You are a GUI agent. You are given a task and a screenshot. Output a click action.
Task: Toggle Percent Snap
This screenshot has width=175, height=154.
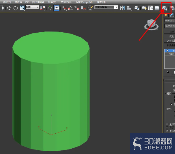point(77,8)
